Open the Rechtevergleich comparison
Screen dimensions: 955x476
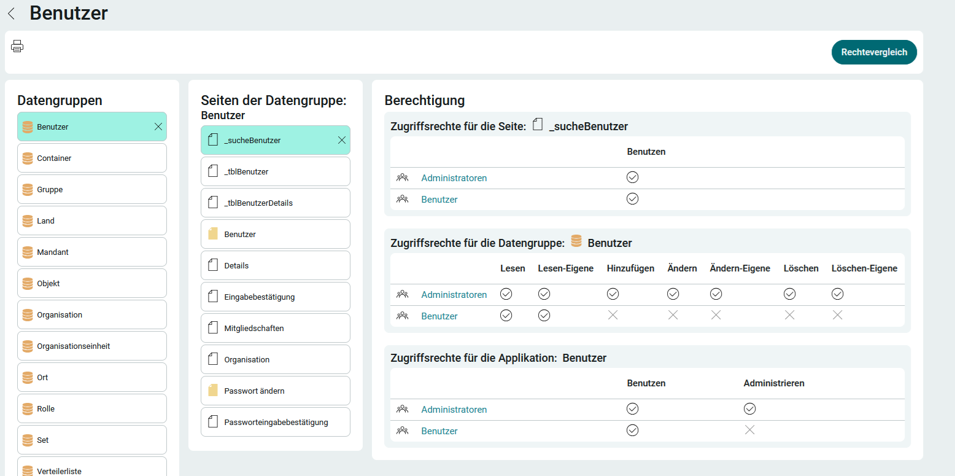874,52
